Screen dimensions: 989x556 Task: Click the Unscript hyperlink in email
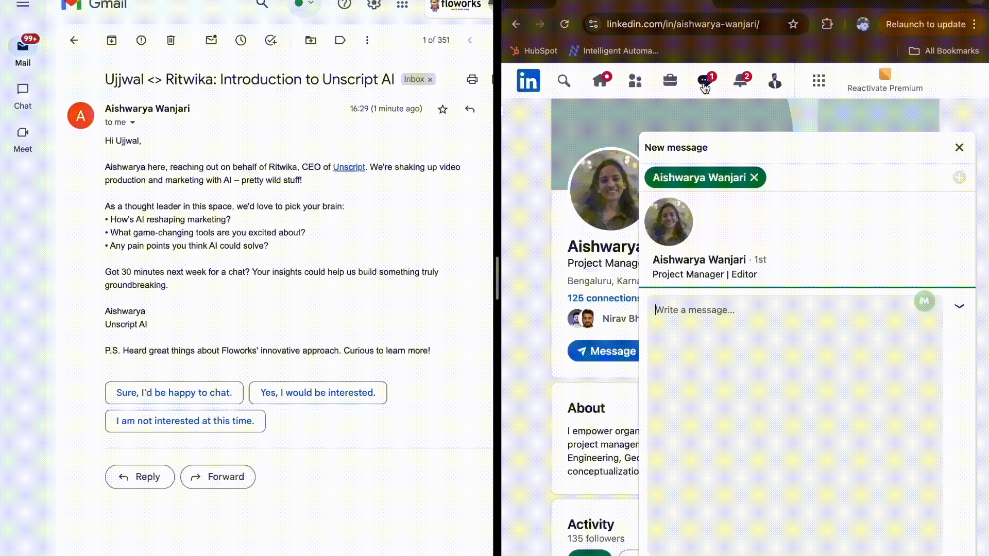(x=349, y=167)
